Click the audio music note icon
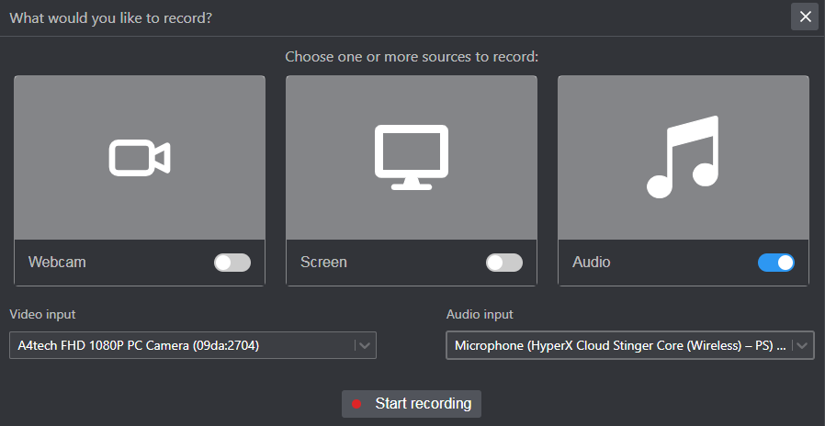This screenshot has width=825, height=426. coord(683,157)
